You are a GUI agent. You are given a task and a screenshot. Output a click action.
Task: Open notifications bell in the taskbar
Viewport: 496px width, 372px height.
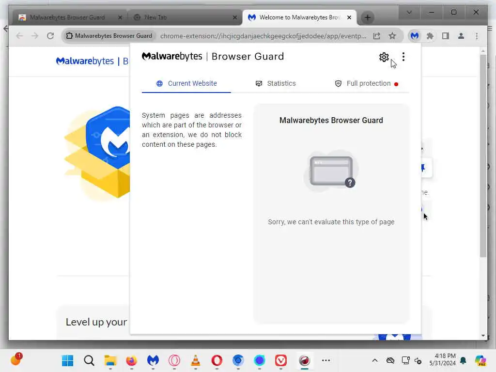pos(463,360)
